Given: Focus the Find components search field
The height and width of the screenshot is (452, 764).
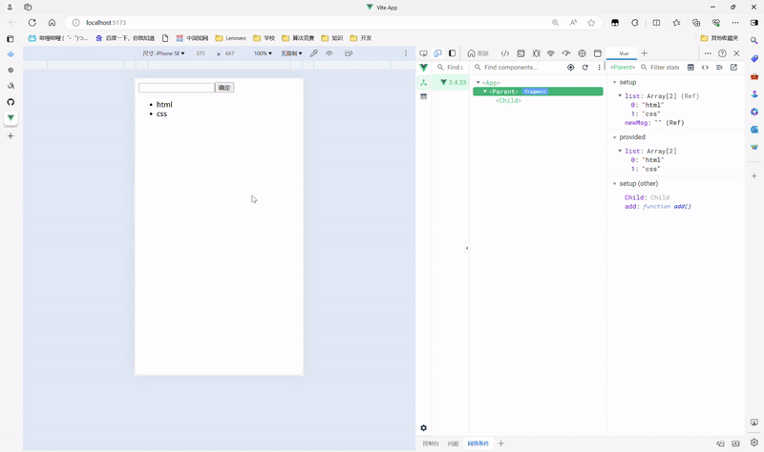Looking at the screenshot, I should pyautogui.click(x=518, y=67).
